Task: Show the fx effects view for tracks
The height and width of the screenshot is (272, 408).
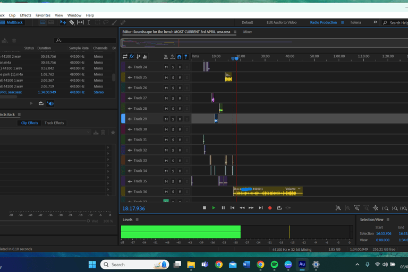Action: click(x=132, y=57)
